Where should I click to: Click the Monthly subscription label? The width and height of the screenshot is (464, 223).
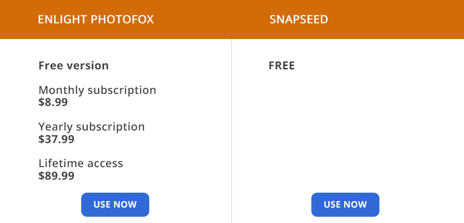97,90
